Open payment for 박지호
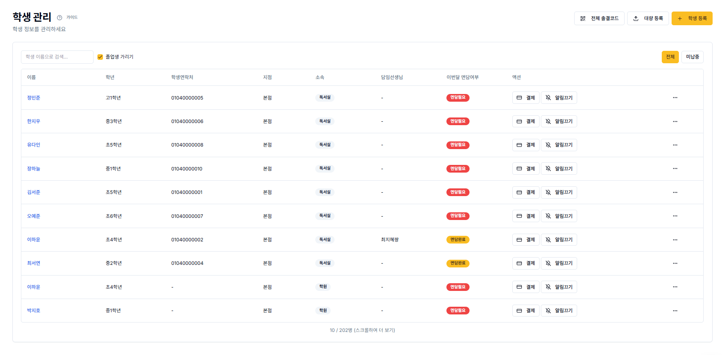The height and width of the screenshot is (355, 725). click(525, 311)
